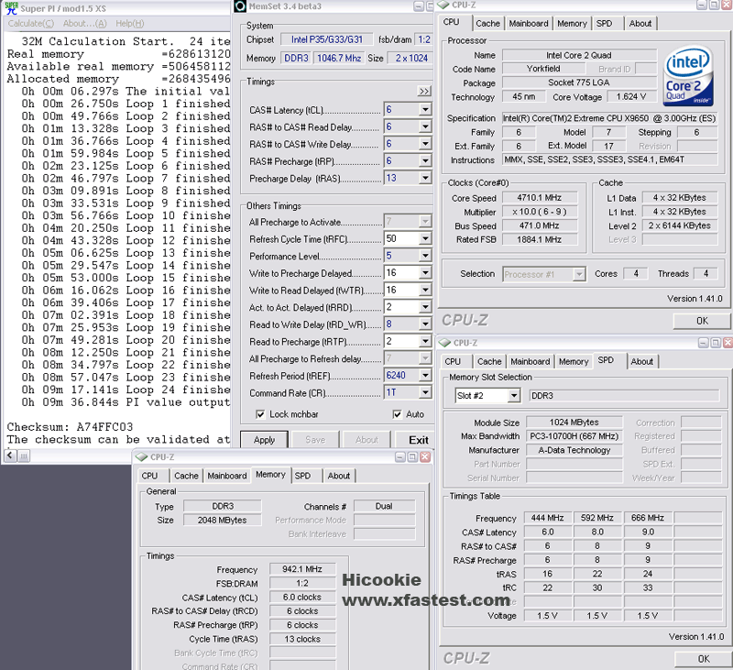
Task: Select the Cache tab in CPU-Z SPD window
Action: point(489,361)
